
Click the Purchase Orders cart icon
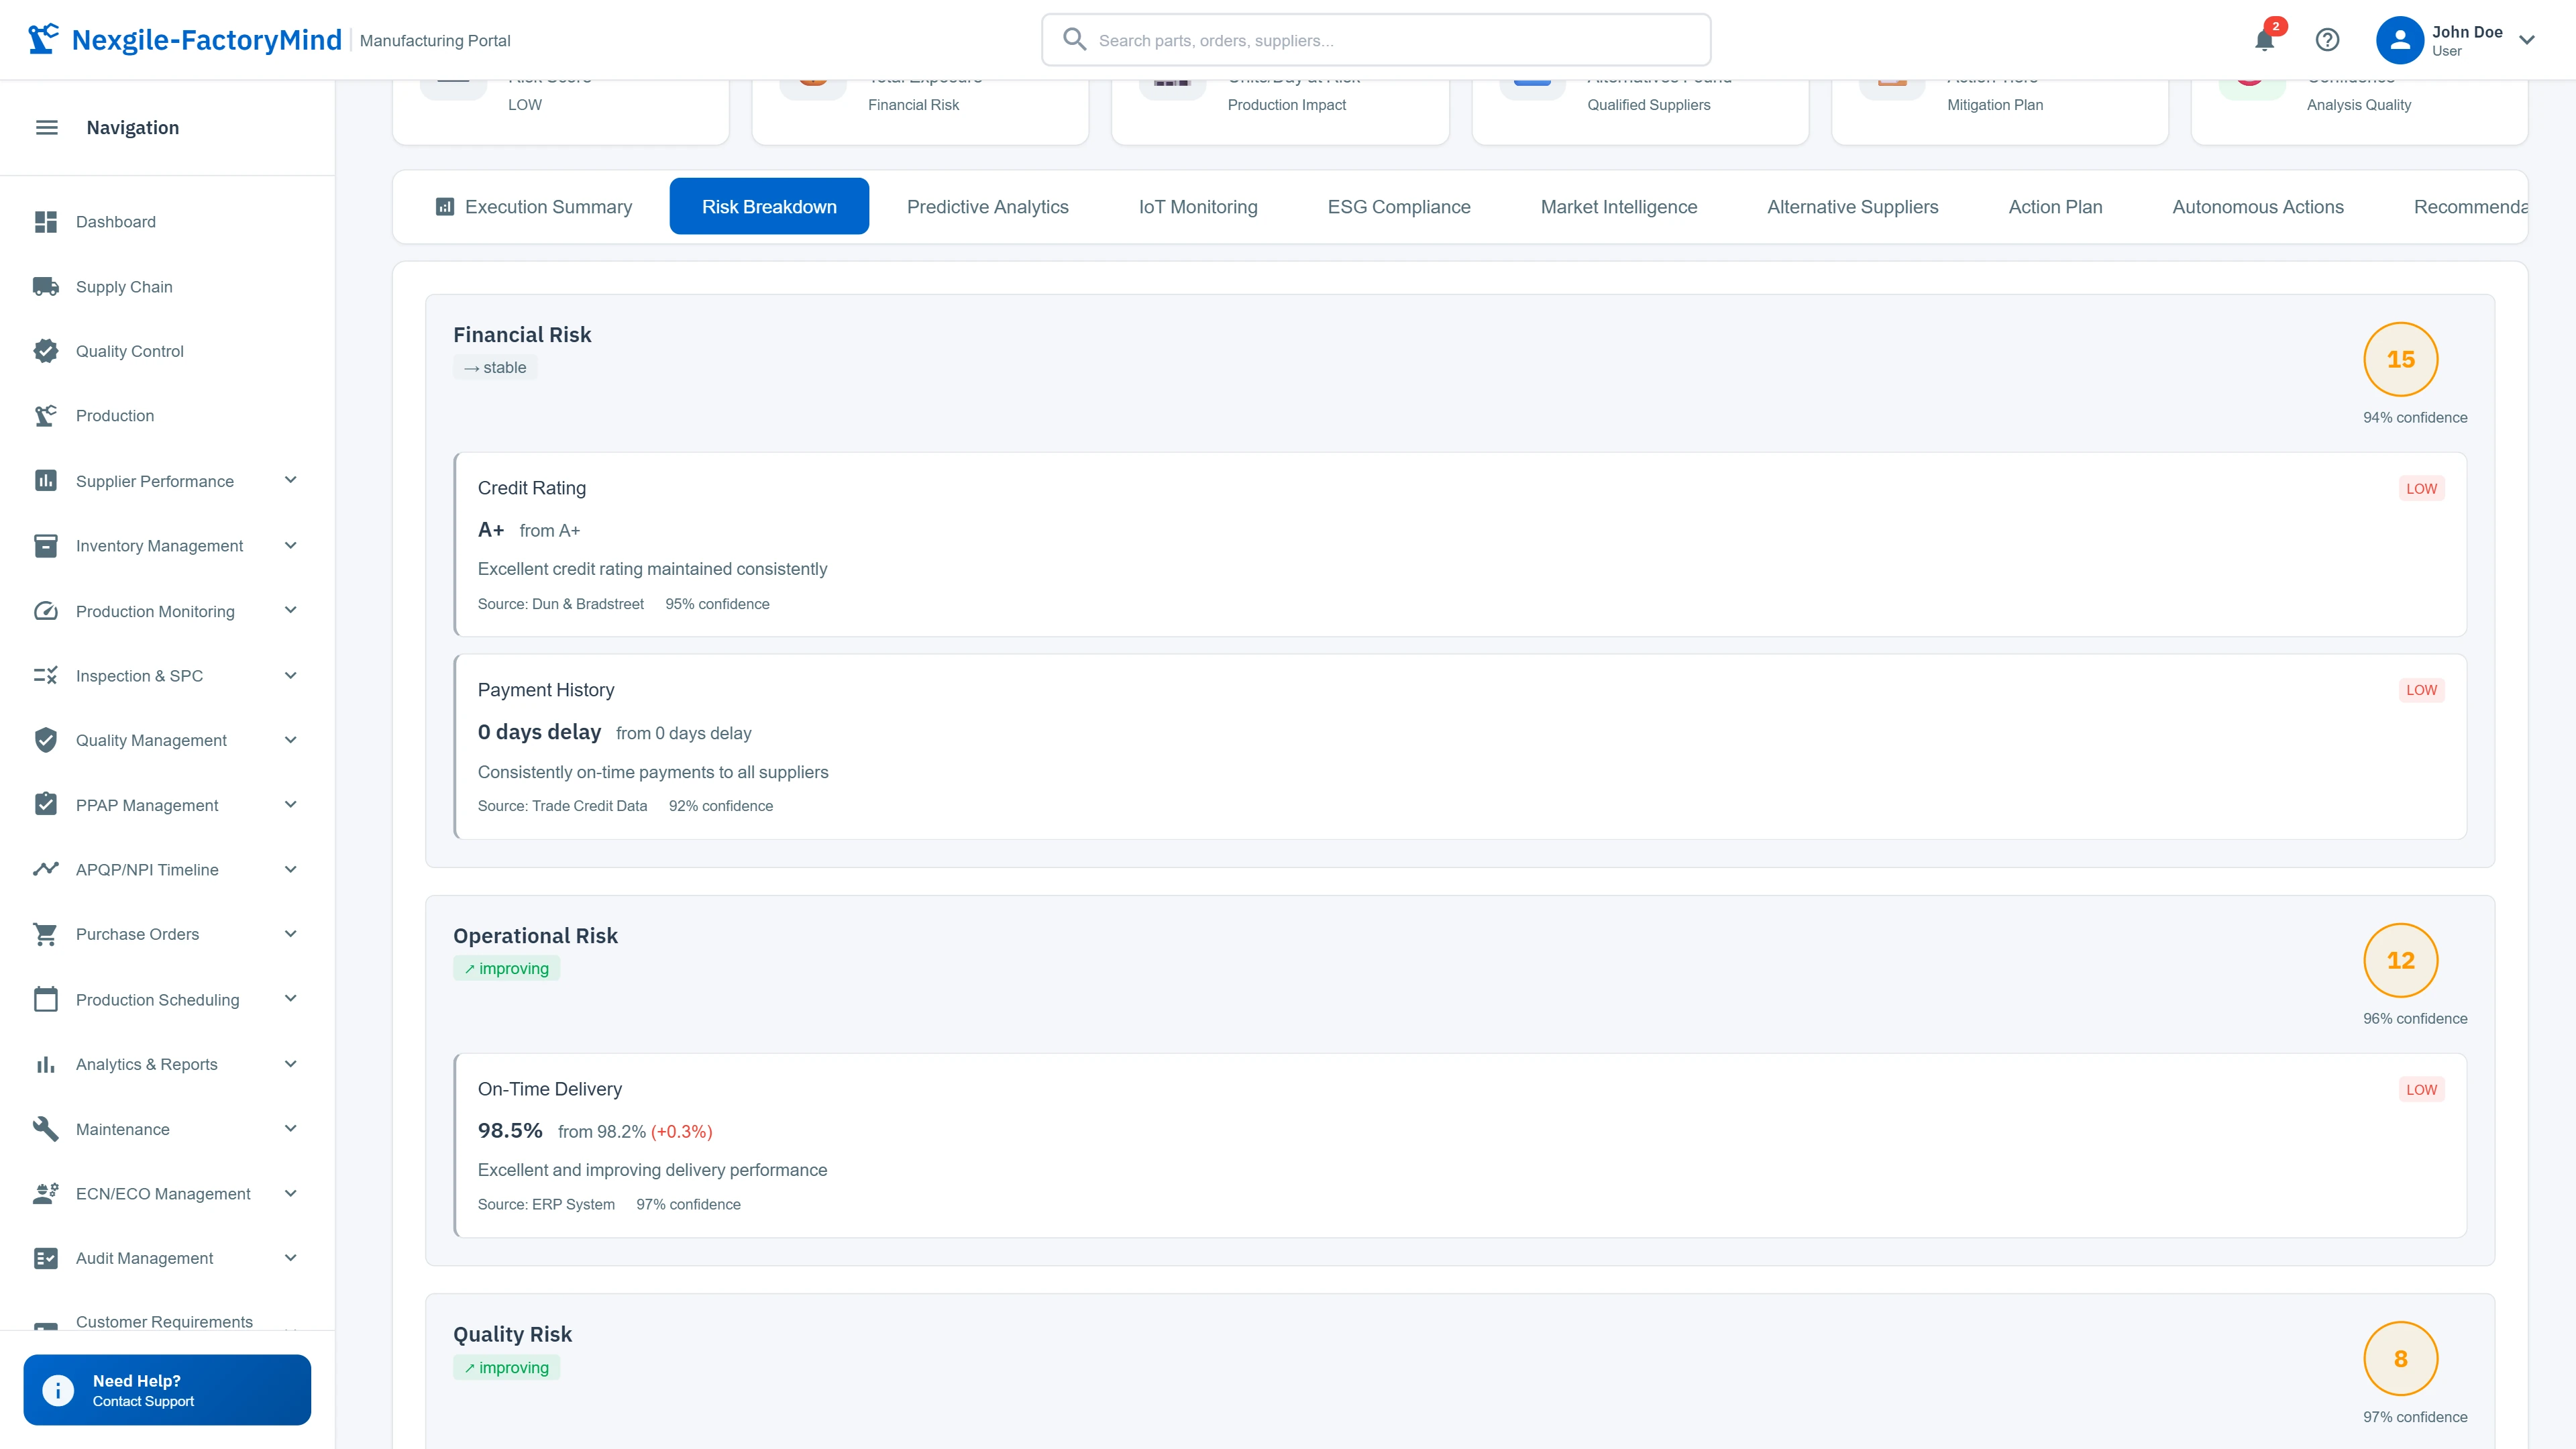pyautogui.click(x=46, y=934)
